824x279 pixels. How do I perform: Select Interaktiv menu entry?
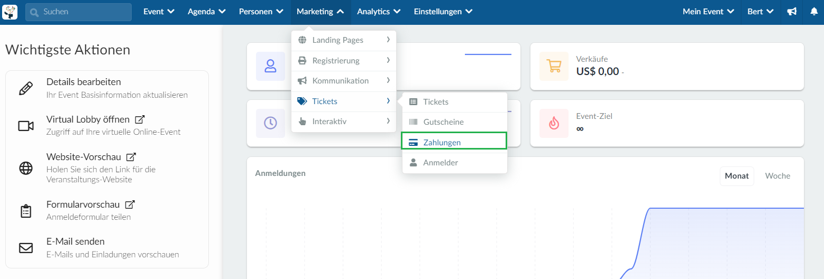click(344, 122)
